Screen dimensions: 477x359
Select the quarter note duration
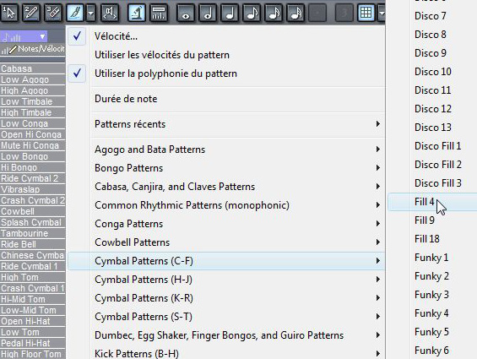click(x=230, y=13)
